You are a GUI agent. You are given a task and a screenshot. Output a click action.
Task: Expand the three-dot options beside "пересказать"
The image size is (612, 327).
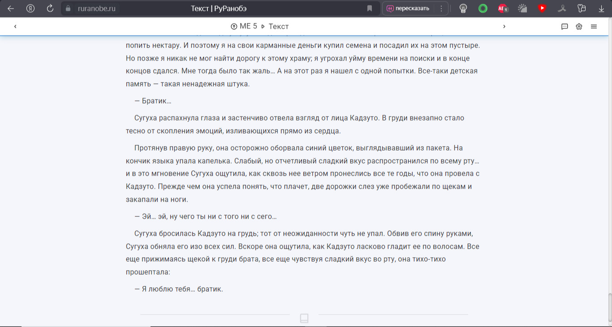[x=441, y=9]
